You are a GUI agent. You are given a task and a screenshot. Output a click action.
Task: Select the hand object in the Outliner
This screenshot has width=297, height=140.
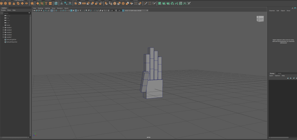8,25
